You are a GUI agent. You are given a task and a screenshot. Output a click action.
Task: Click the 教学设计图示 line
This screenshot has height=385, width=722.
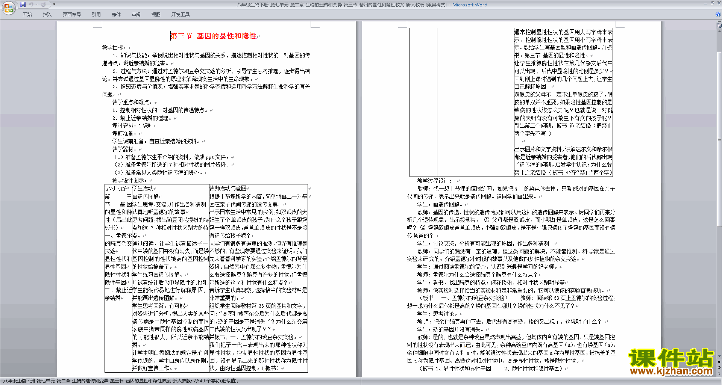[x=130, y=180]
